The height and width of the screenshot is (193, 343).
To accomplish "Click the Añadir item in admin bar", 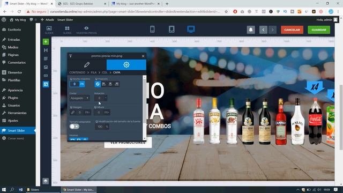I will 48,20.
